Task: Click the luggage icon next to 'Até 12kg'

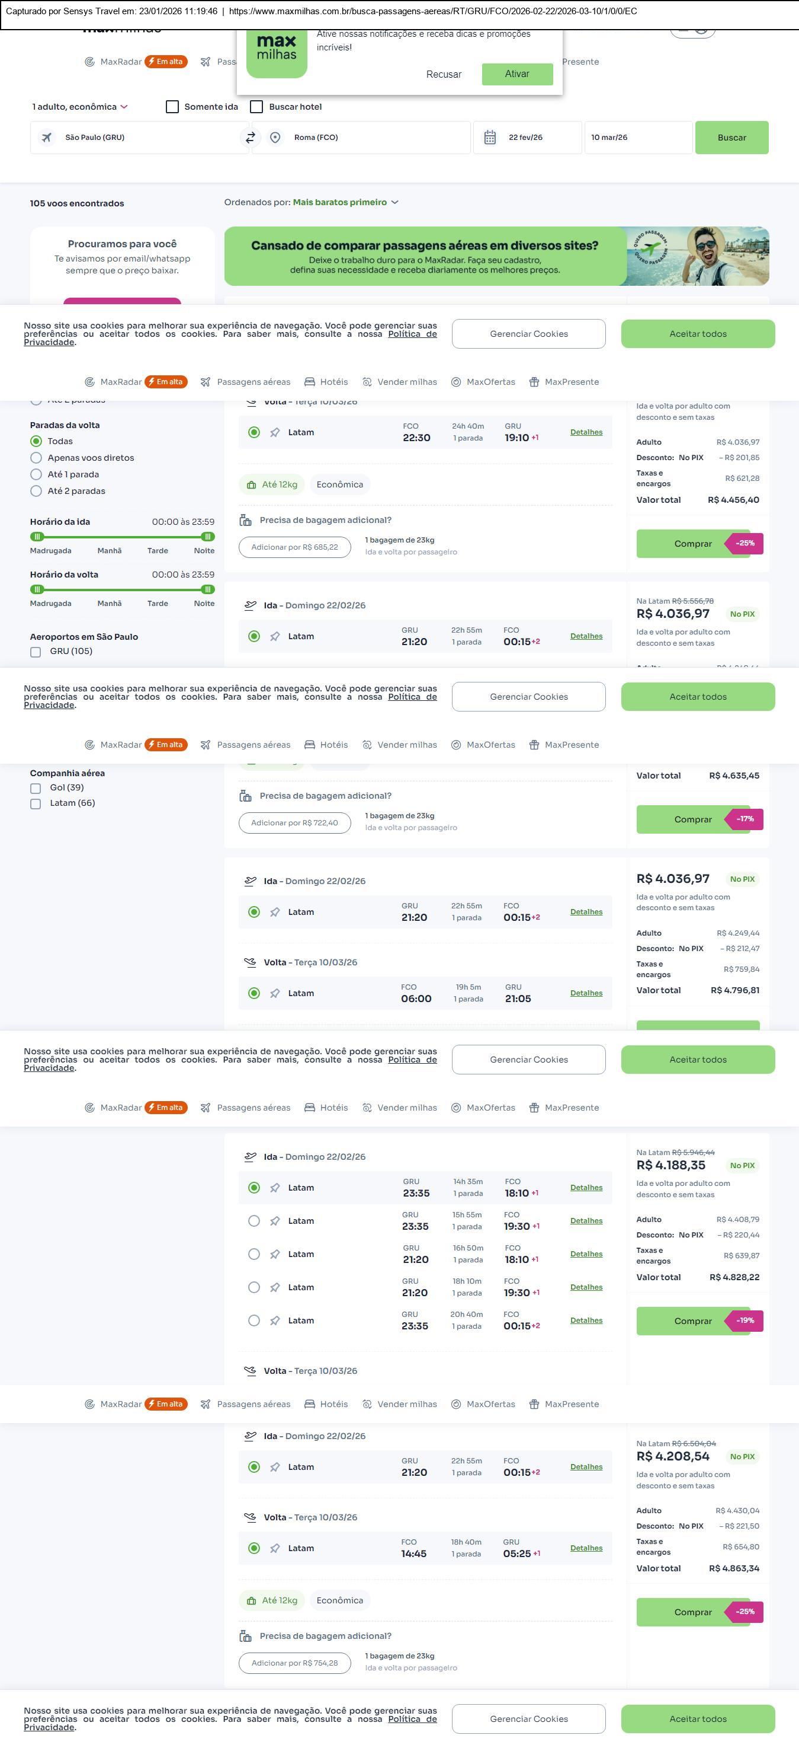Action: [251, 484]
